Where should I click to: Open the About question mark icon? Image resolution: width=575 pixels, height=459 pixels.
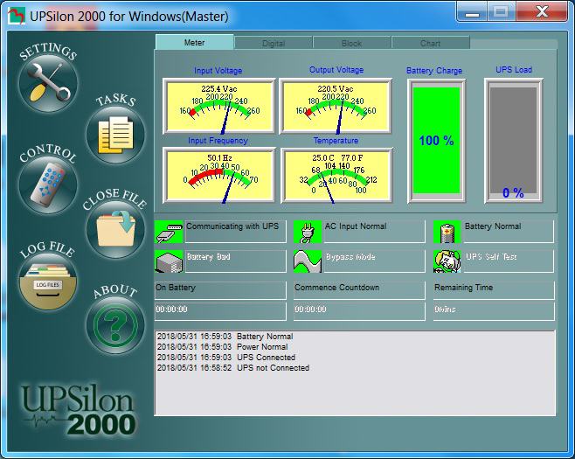(115, 325)
